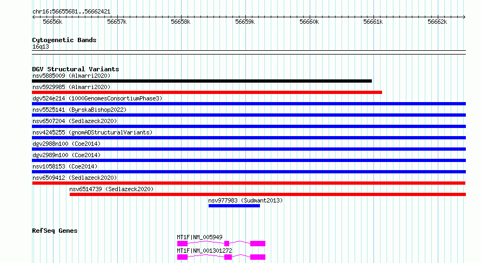Viewport: 481px width, 263px height.
Task: Click the 56661k ruler tick label
Action: [x=373, y=22]
